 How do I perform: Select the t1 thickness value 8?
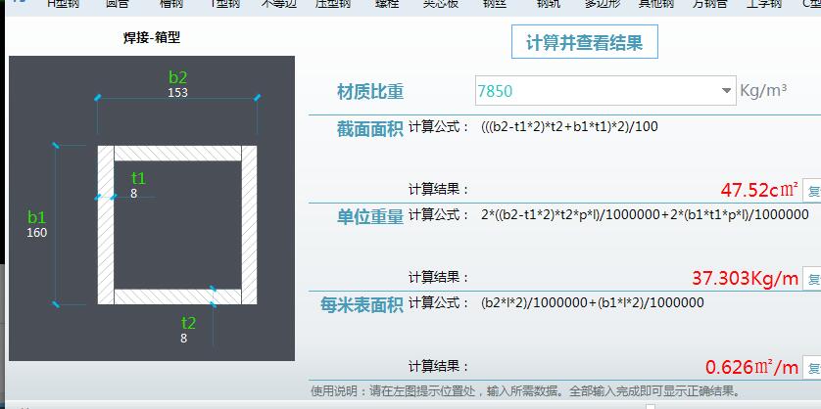133,194
